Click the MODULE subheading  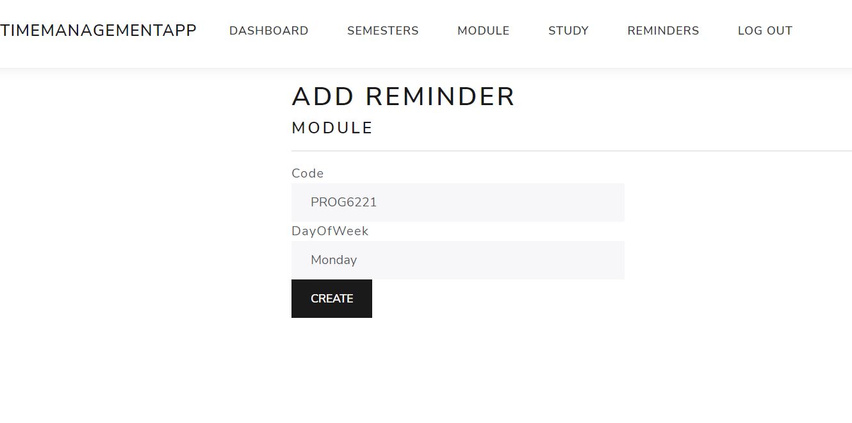[332, 128]
